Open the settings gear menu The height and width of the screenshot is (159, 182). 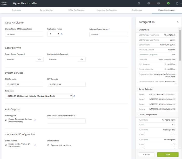(177, 3)
